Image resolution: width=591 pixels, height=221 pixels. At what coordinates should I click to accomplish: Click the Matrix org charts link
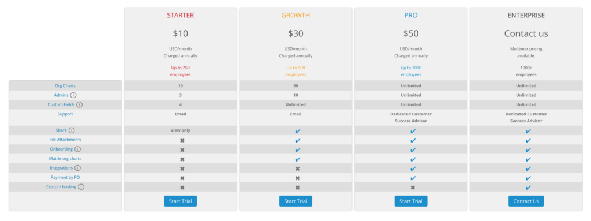click(65, 159)
